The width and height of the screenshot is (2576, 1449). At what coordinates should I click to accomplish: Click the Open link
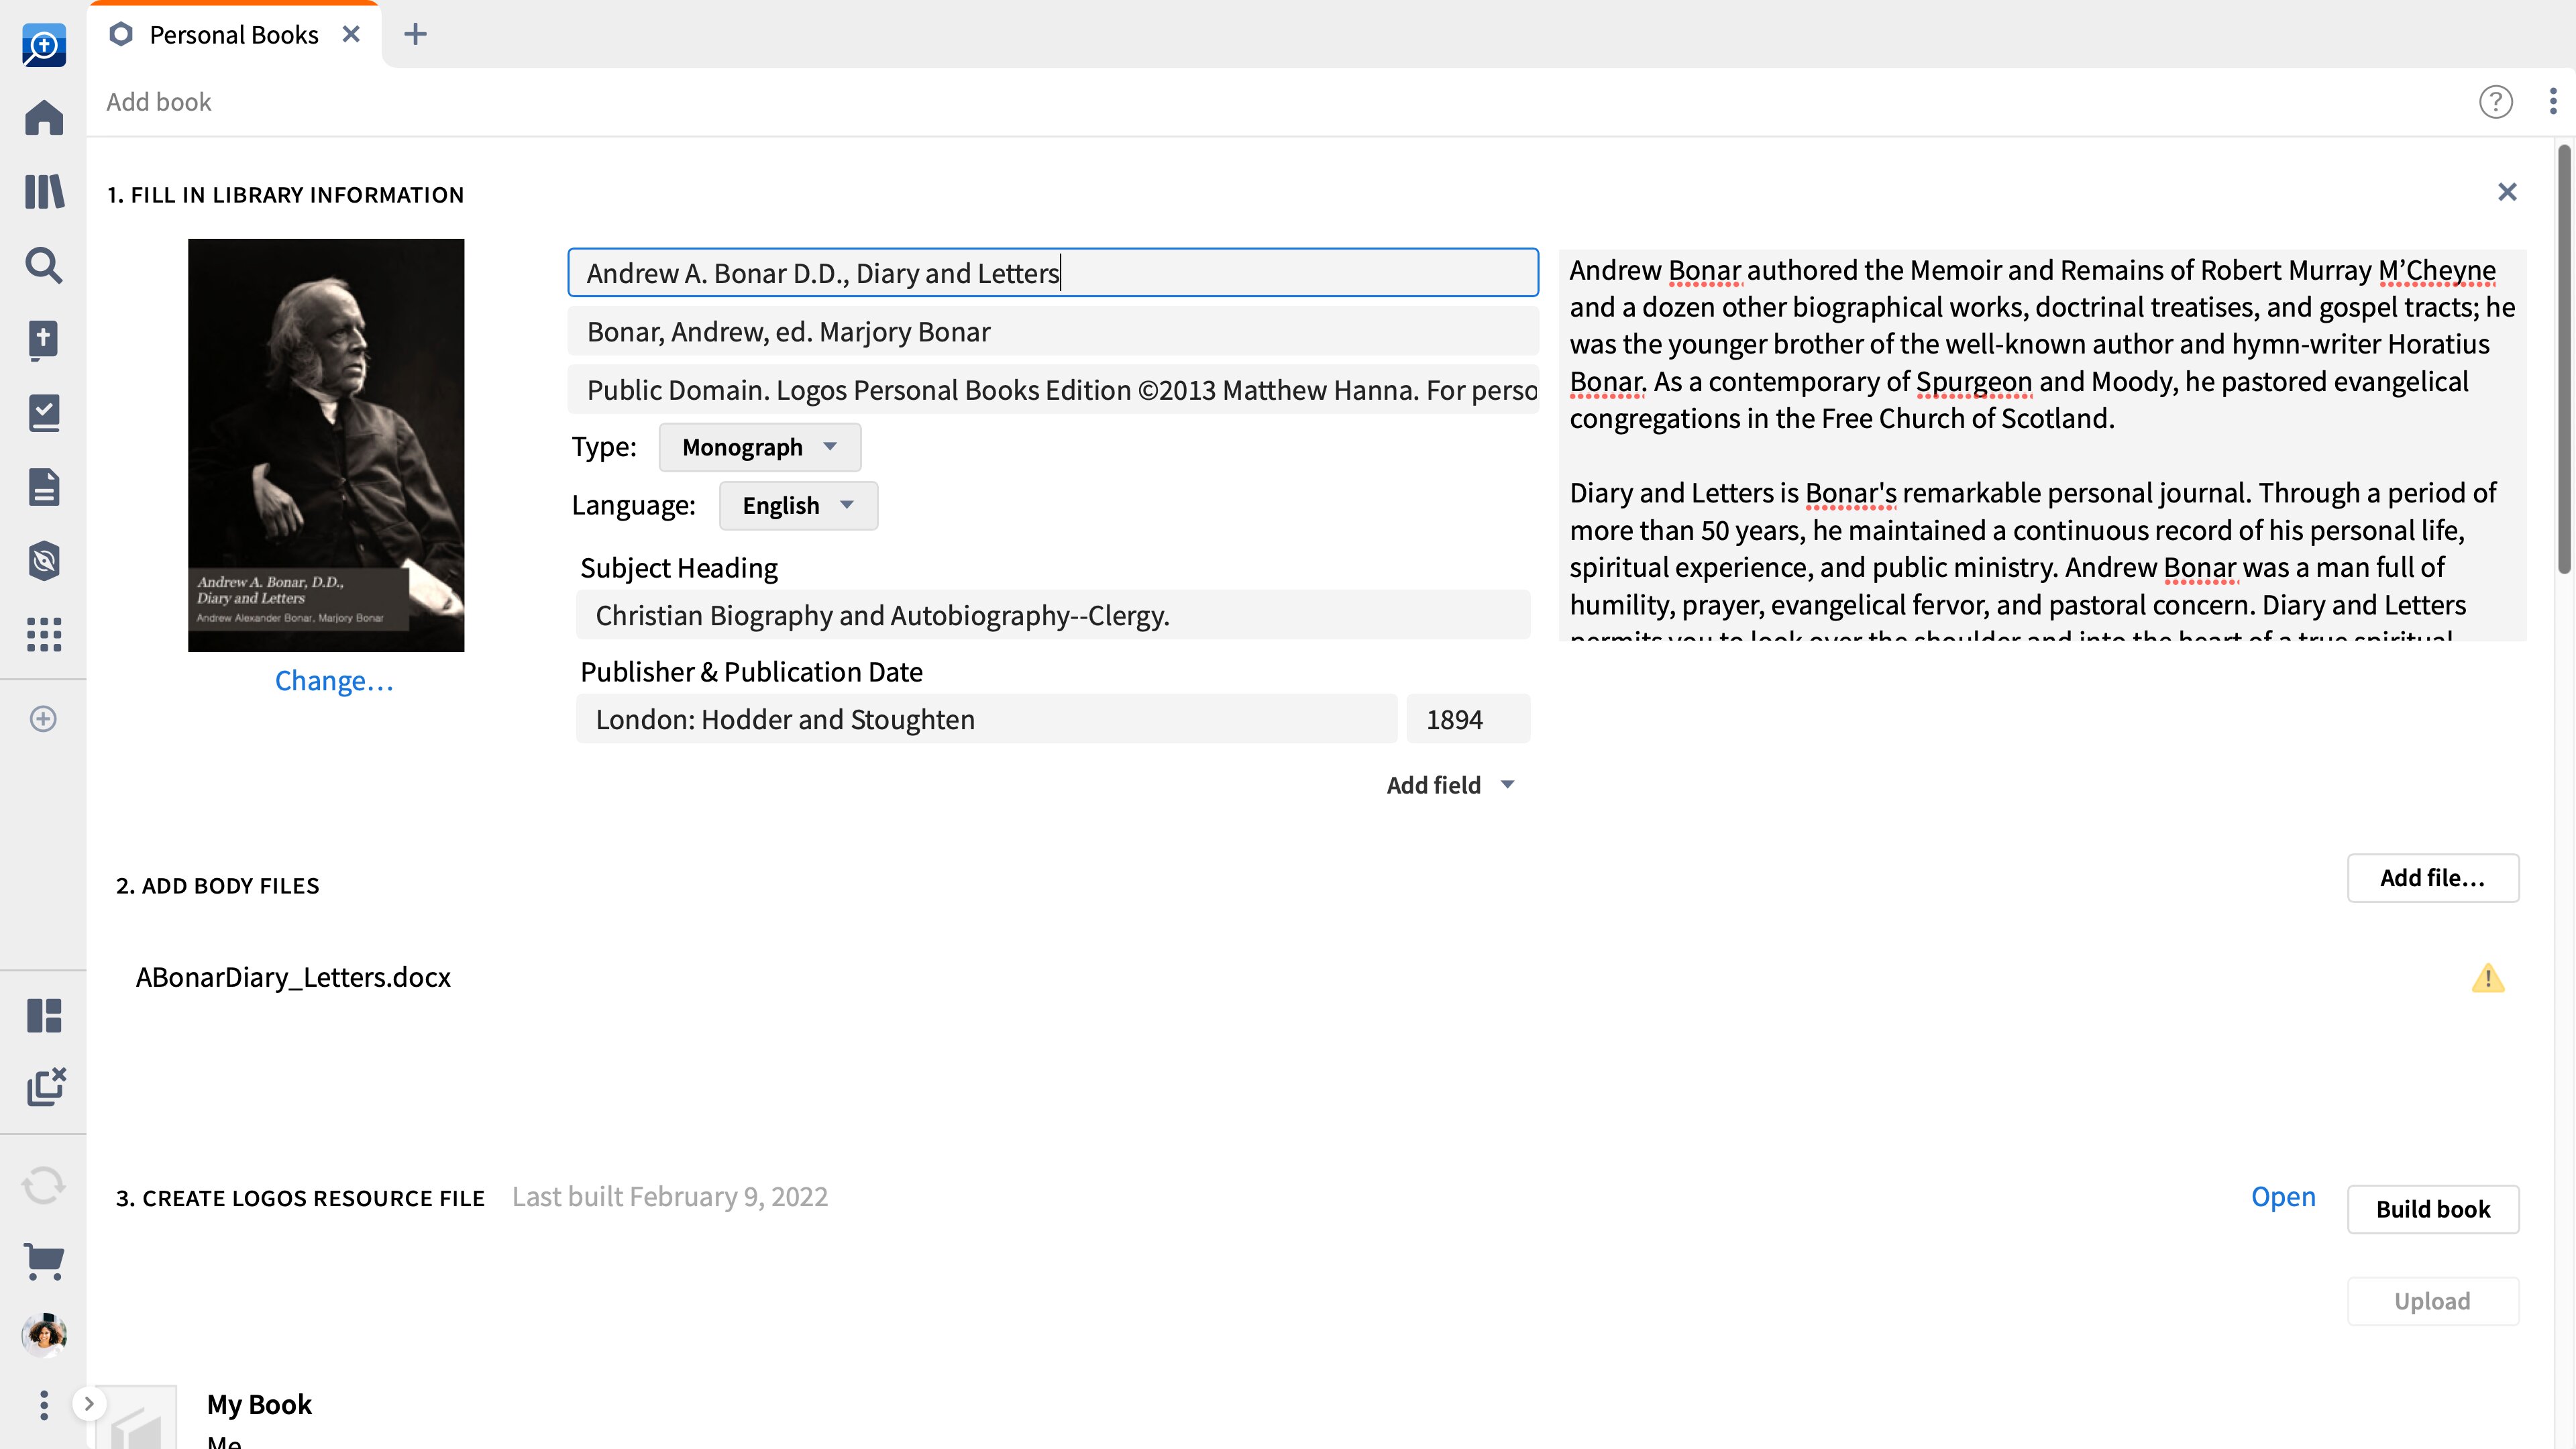(2283, 1197)
